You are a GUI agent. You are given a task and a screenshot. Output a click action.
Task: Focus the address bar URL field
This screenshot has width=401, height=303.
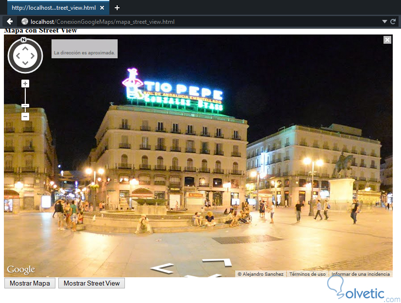(199, 22)
